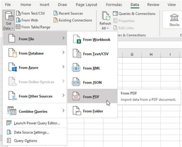Screen dimensions: 182x147
Task: Select column G header
Action: 132,54
